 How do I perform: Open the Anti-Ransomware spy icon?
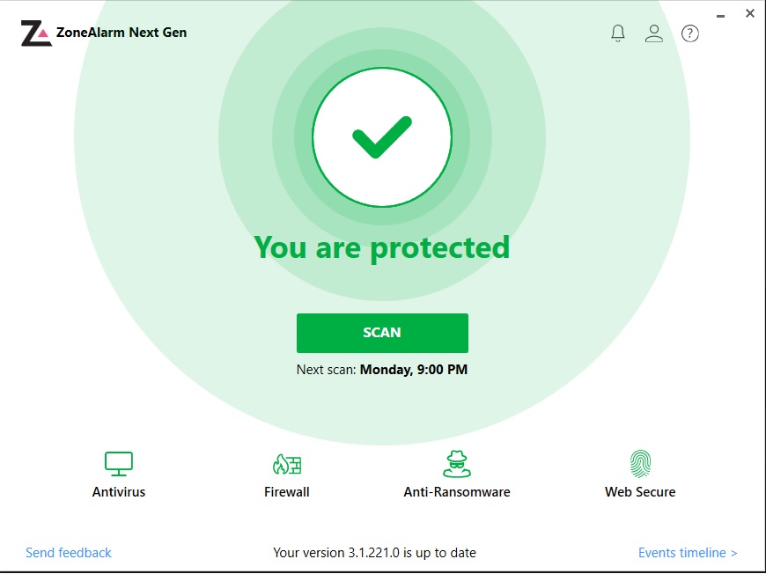pyautogui.click(x=457, y=464)
